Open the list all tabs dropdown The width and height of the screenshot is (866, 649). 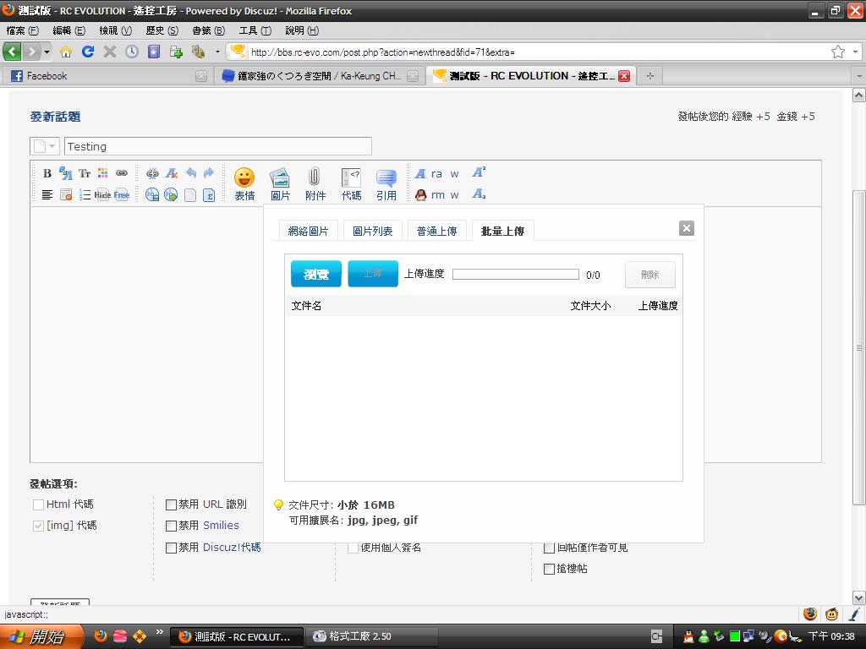point(857,76)
